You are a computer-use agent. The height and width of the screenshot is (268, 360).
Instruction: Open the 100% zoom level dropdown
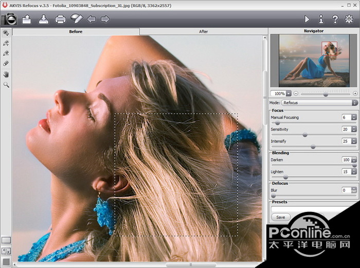(x=289, y=93)
